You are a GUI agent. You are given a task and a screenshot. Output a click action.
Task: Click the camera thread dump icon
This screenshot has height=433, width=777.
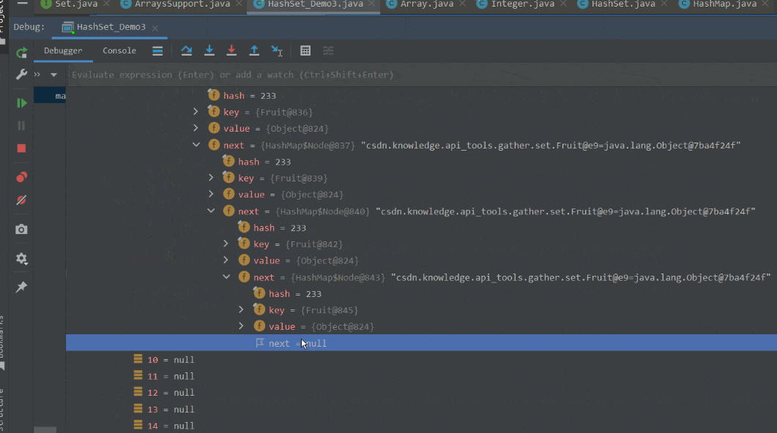click(21, 229)
